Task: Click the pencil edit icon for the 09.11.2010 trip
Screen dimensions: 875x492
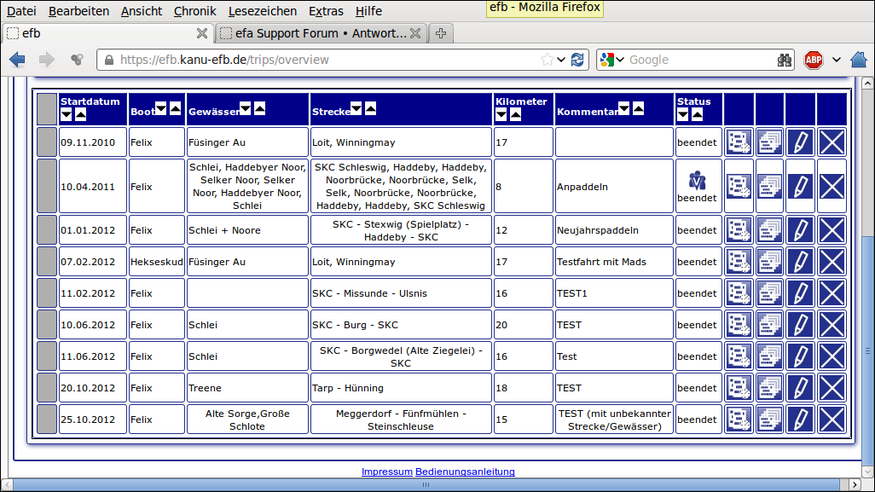Action: [x=800, y=142]
